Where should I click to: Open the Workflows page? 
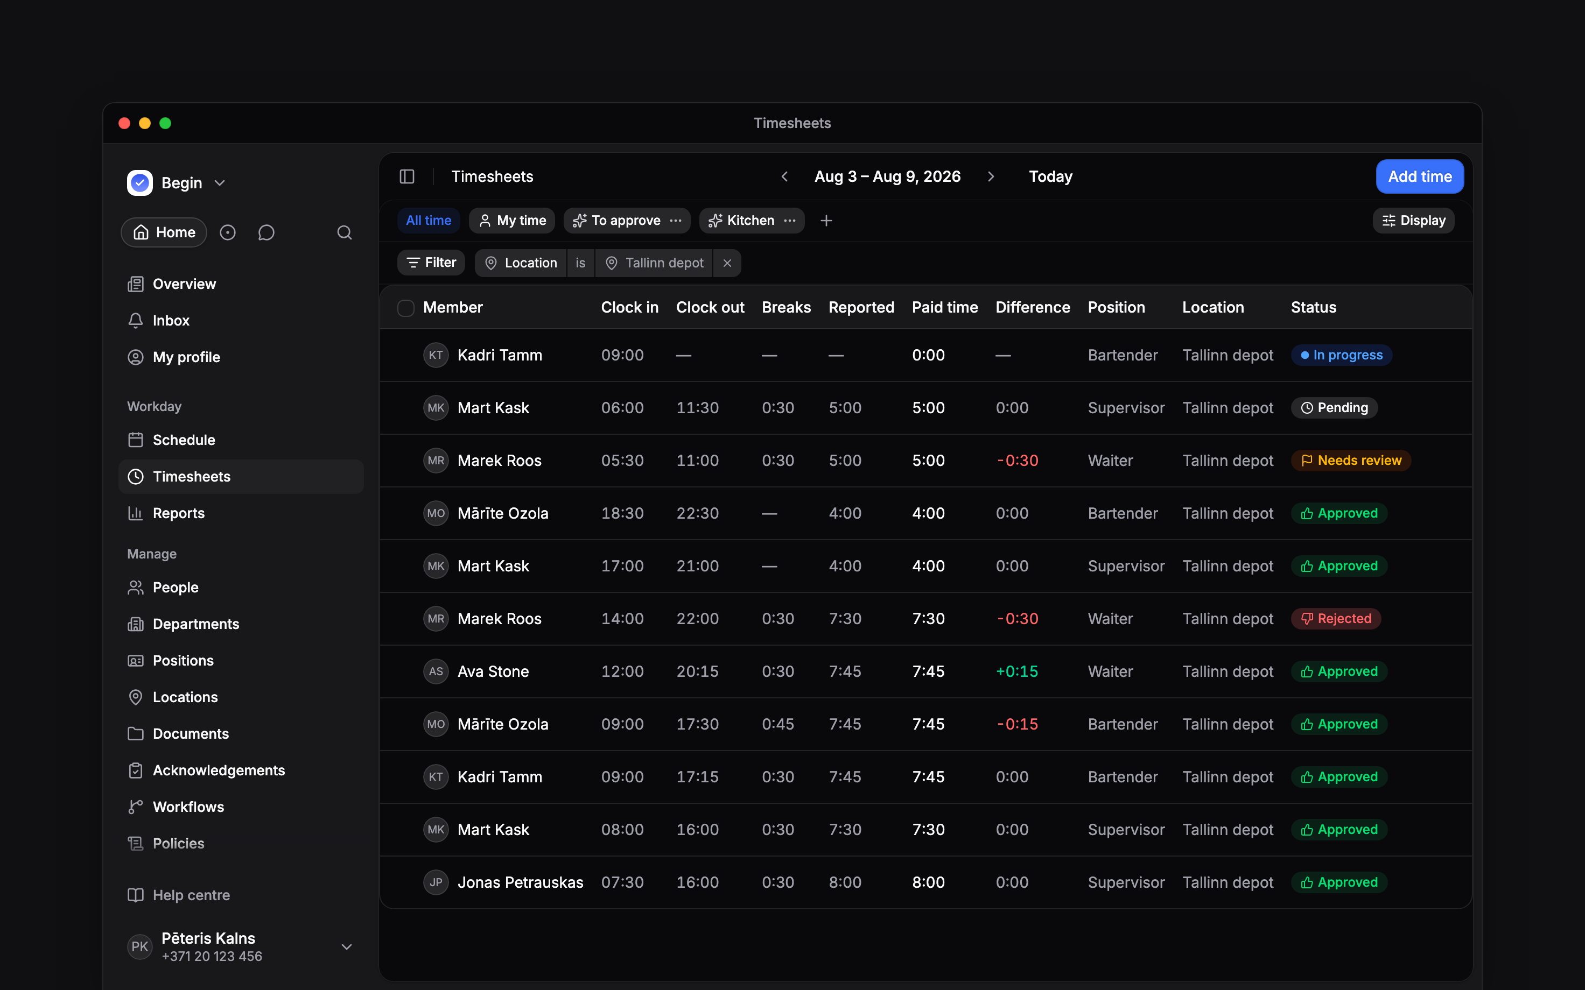click(241, 807)
